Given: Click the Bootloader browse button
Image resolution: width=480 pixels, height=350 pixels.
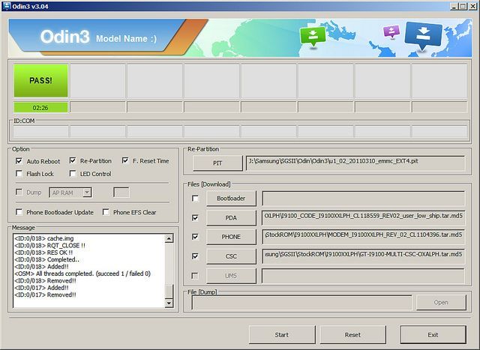Looking at the screenshot, I should pos(231,199).
